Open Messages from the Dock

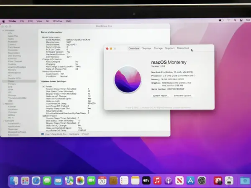[47, 180]
